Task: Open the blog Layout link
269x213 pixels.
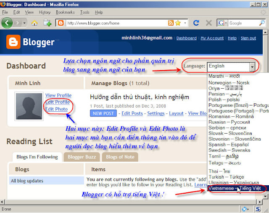Action: pyautogui.click(x=176, y=113)
